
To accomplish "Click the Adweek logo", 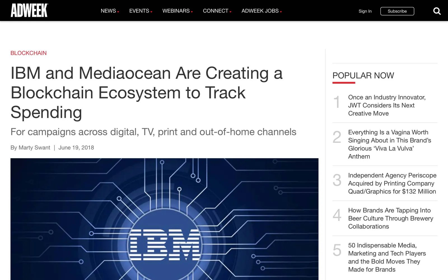I will [x=29, y=10].
